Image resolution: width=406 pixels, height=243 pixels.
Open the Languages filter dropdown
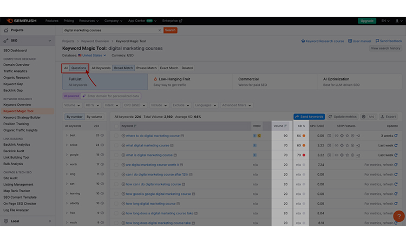click(x=206, y=105)
